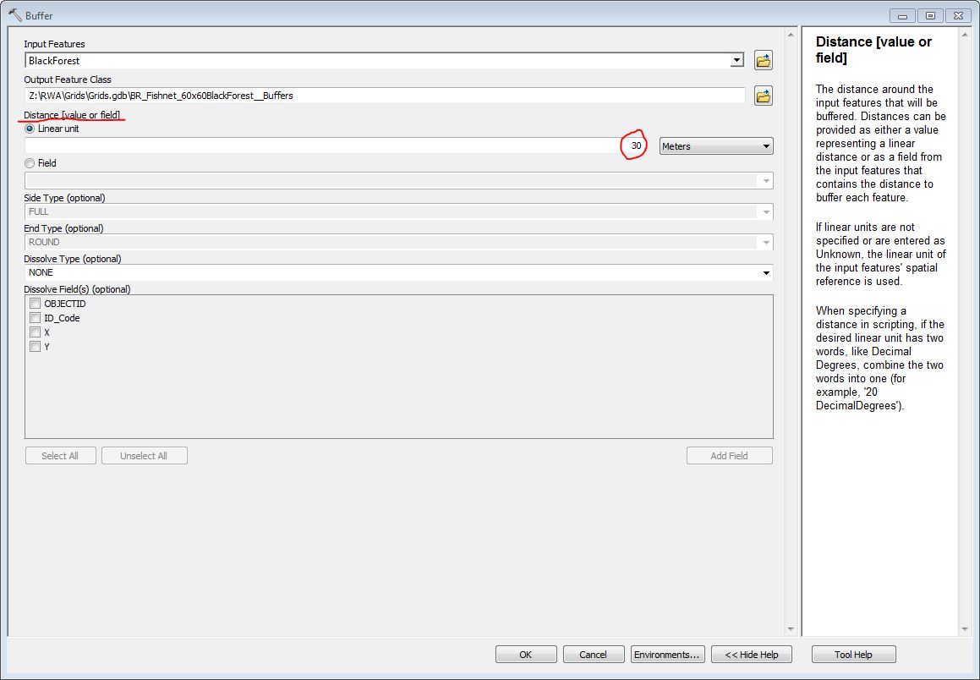Open Tool Help

pyautogui.click(x=853, y=655)
